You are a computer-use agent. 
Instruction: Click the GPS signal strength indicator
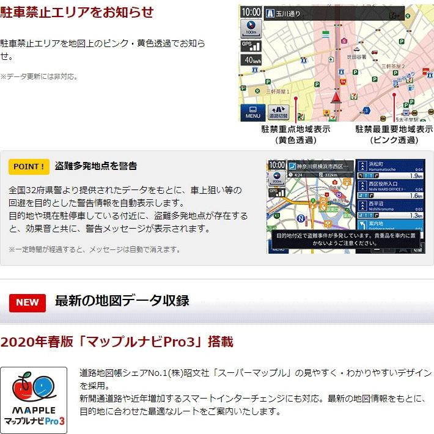(251, 46)
